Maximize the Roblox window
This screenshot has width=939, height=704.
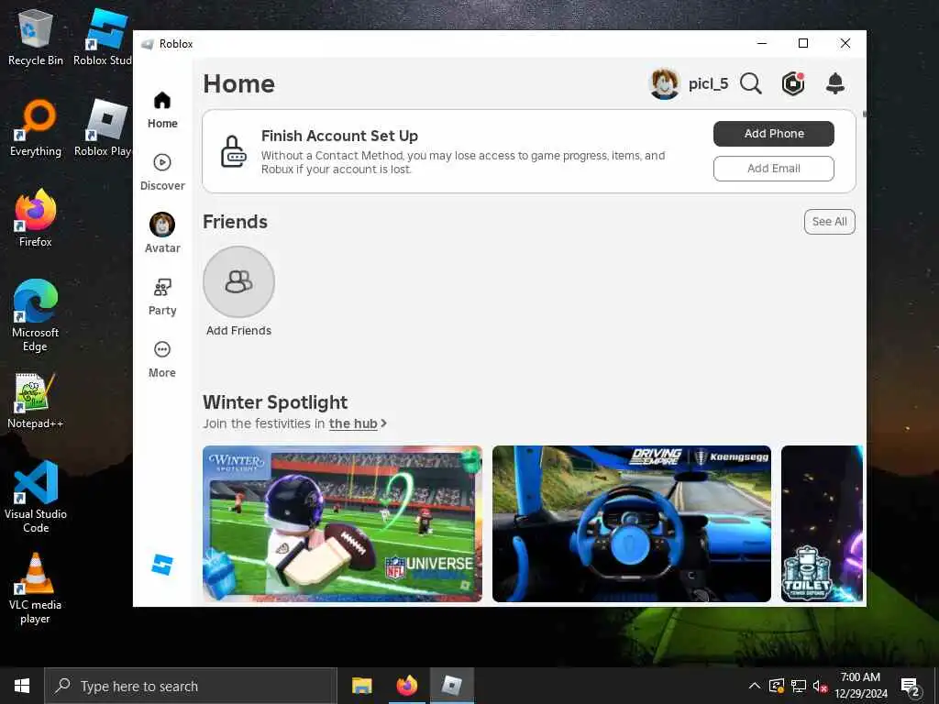pos(803,43)
